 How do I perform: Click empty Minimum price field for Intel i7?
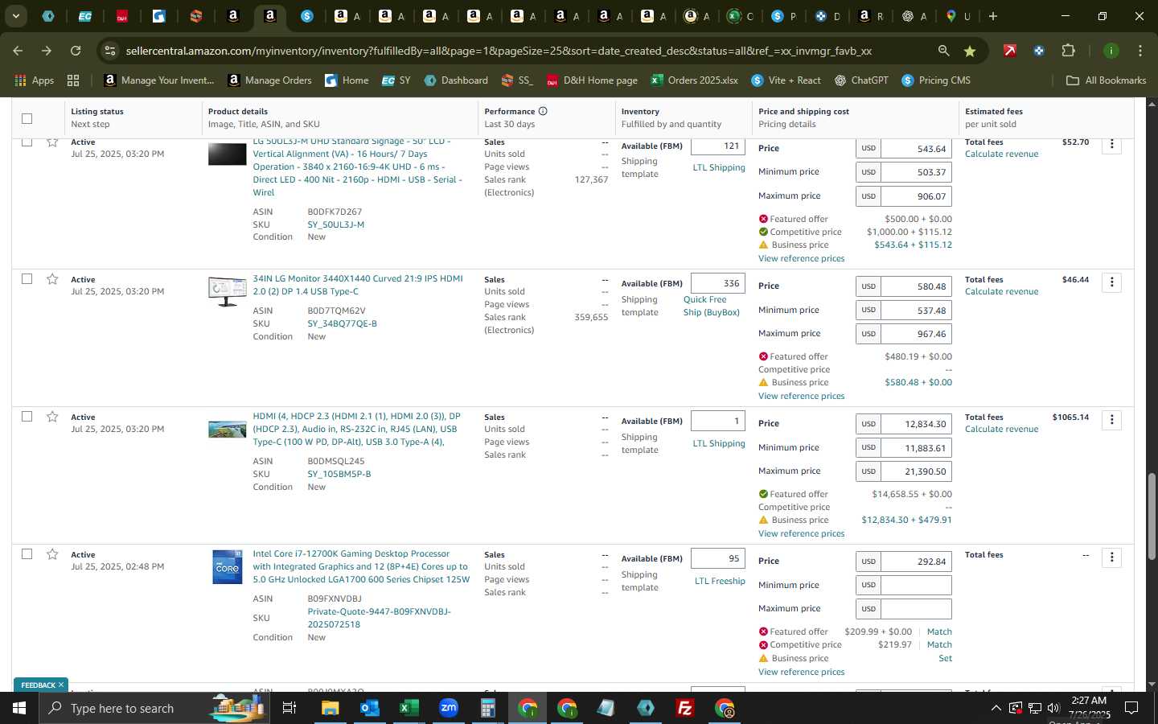point(916,585)
